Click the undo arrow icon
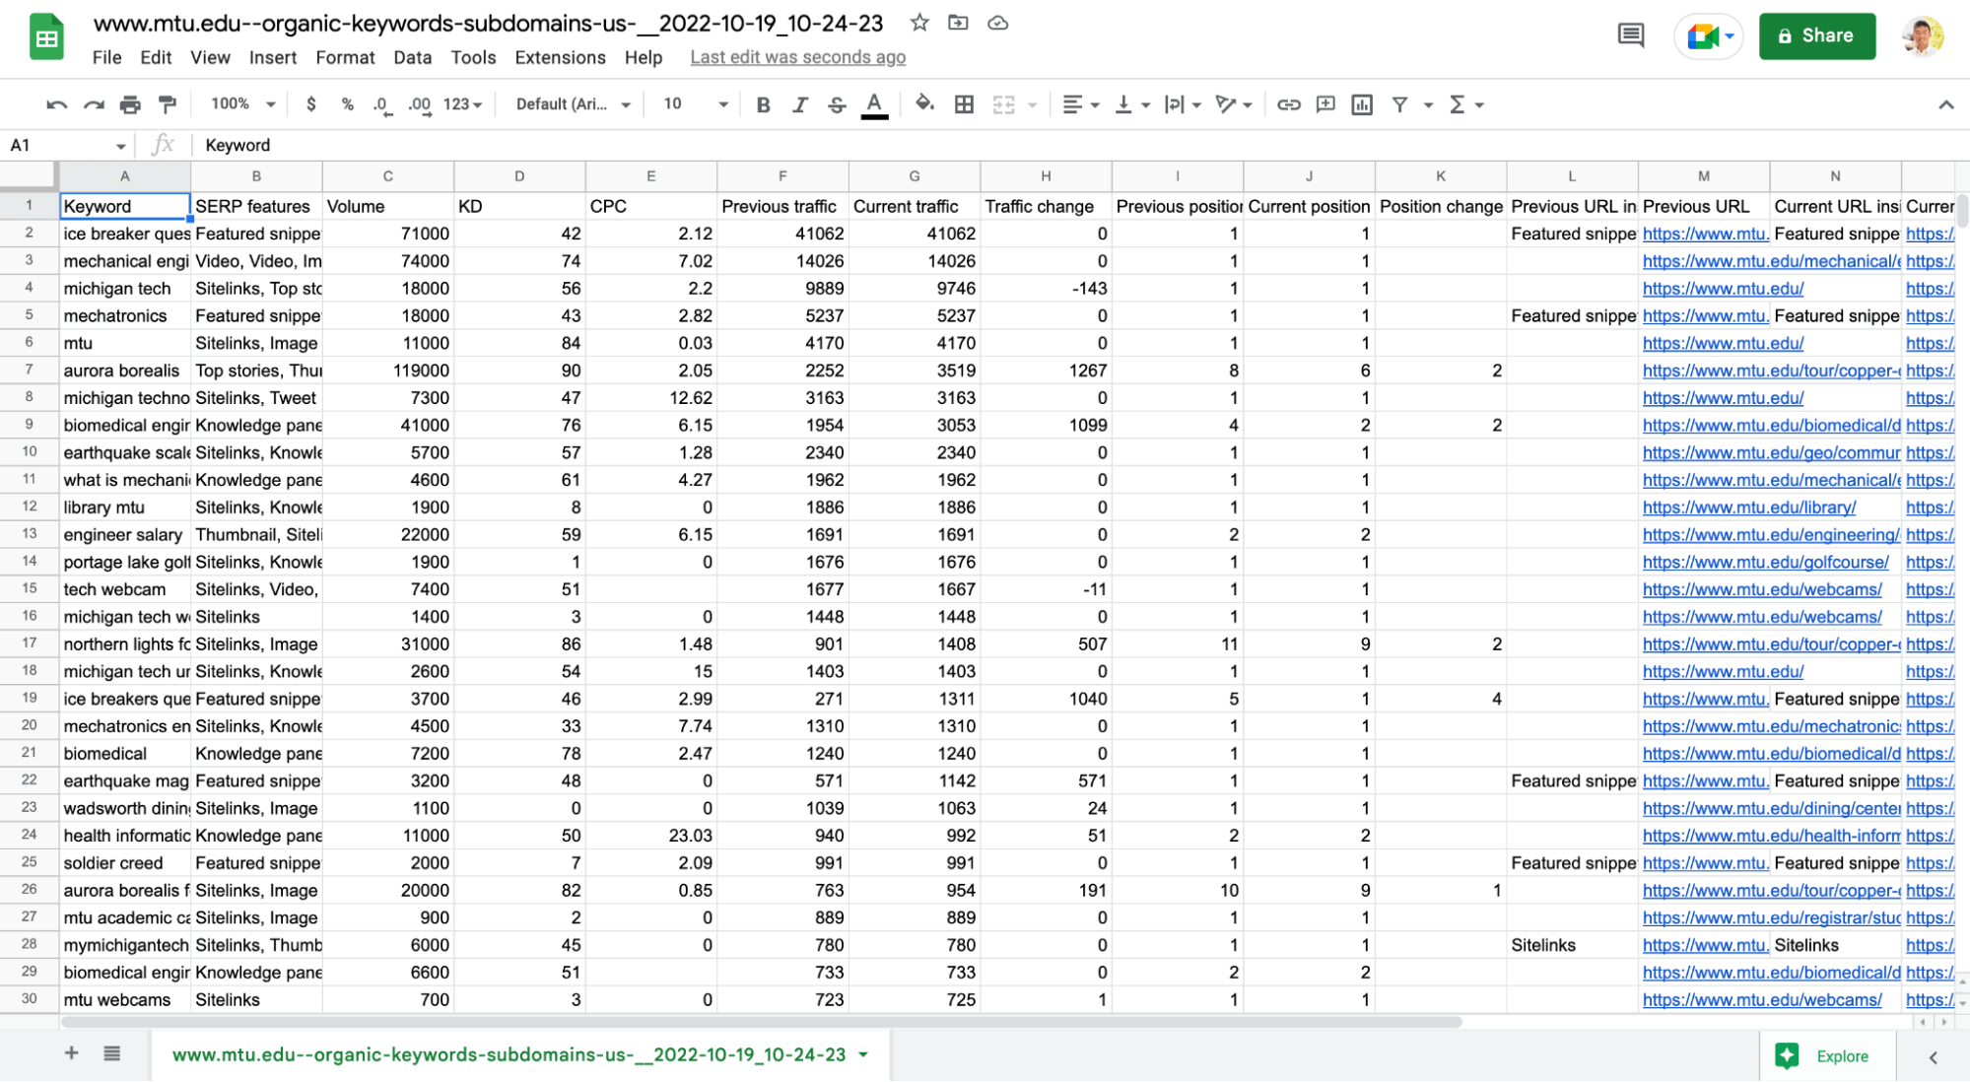1970x1082 pixels. point(56,104)
